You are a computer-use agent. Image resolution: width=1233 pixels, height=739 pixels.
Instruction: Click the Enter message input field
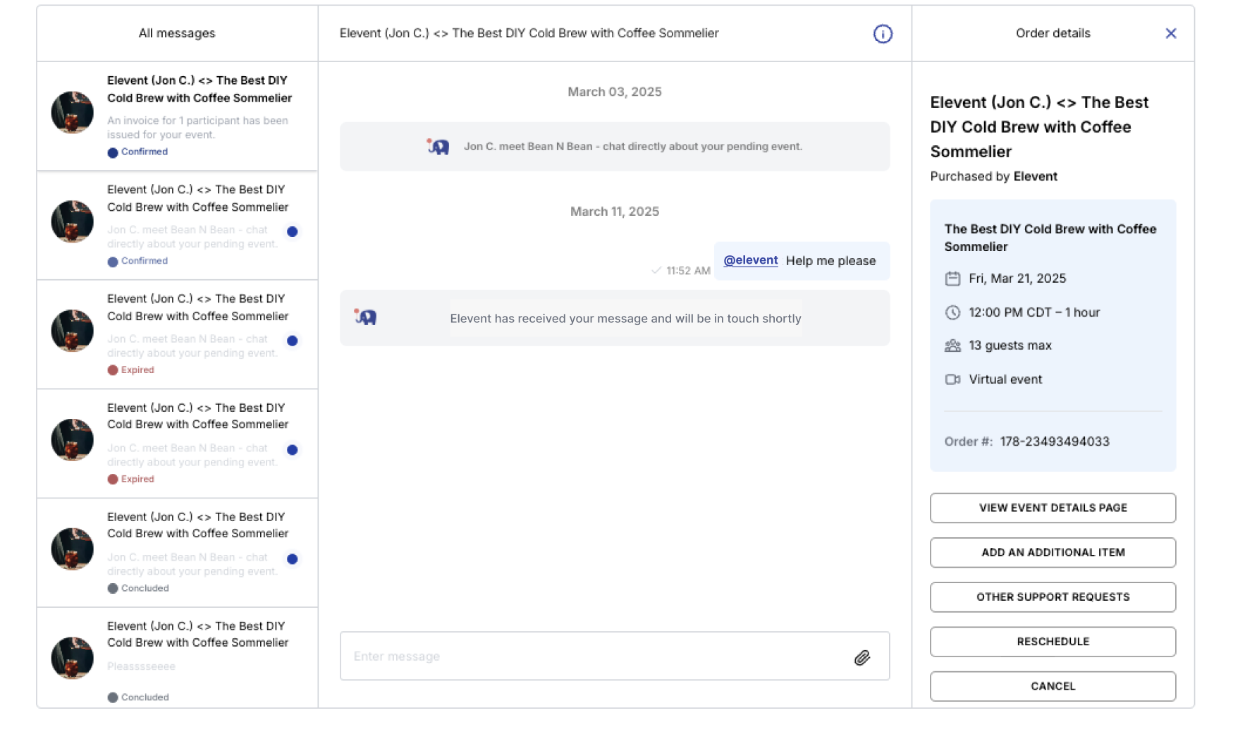coord(614,656)
